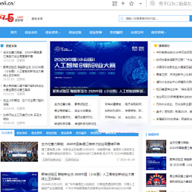This screenshot has height=192, width=192.
Task: Expand the 创业资讯 navigation dropdown
Action: point(53,32)
